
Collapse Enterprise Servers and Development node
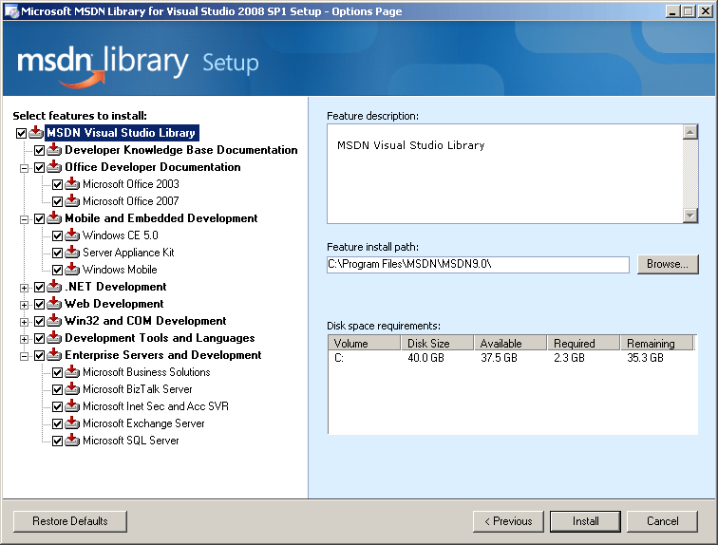(24, 356)
